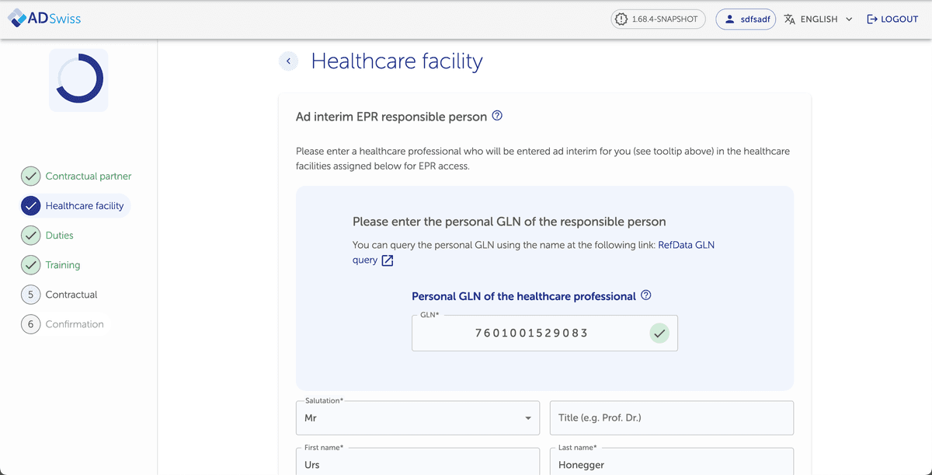Open the RefData GLN query link

tap(686, 245)
